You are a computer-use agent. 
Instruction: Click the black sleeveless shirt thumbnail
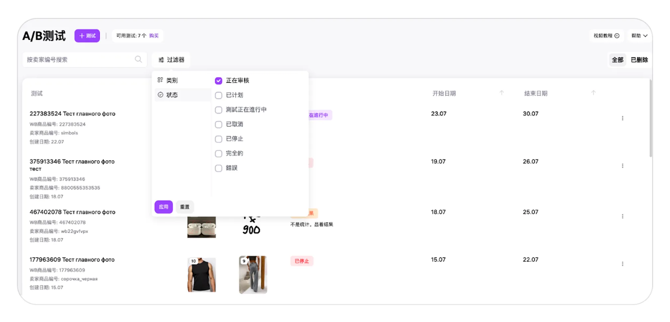click(201, 275)
